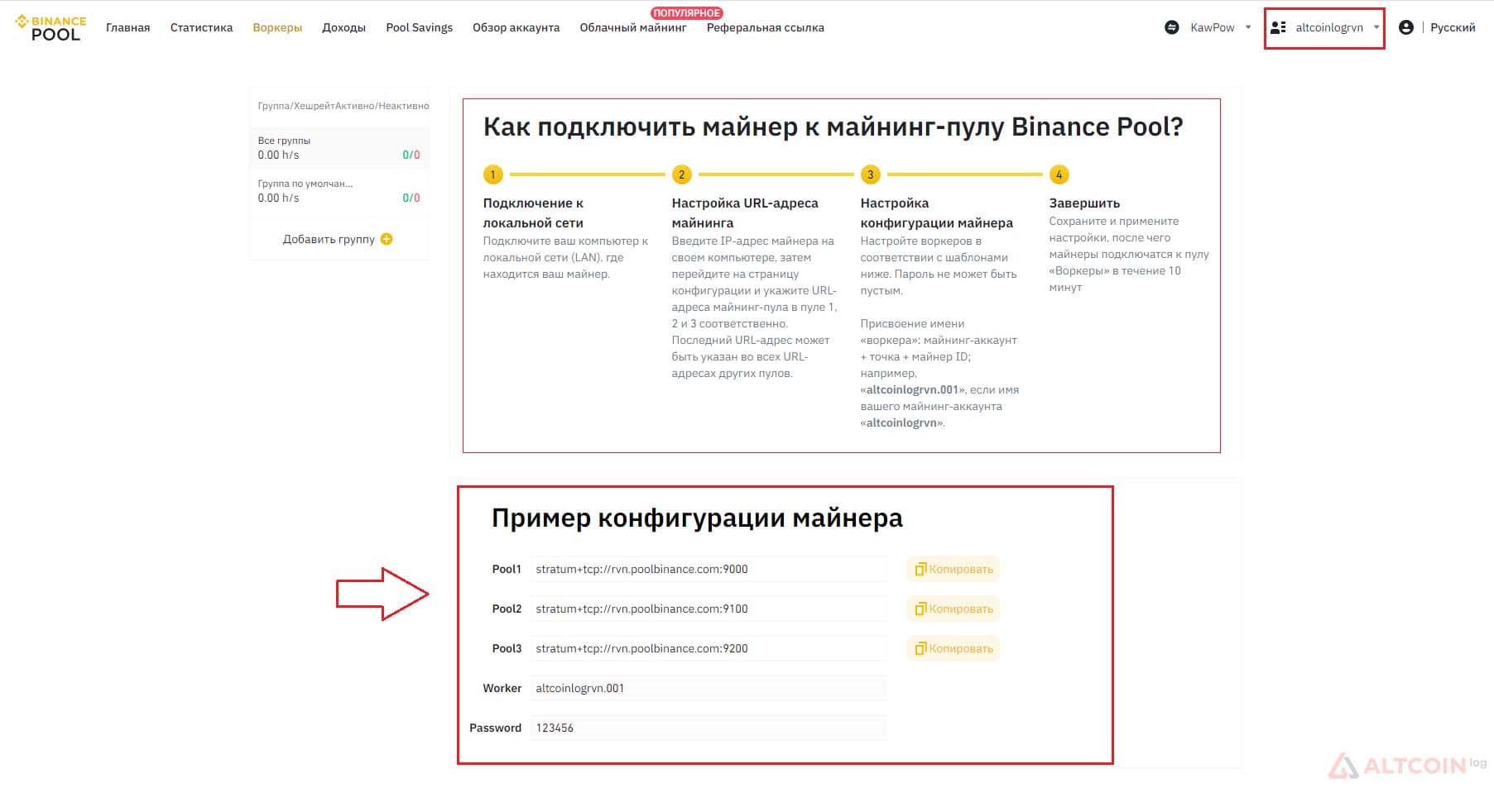Click the Binance Pool logo
1494x788 pixels.
pyautogui.click(x=50, y=27)
